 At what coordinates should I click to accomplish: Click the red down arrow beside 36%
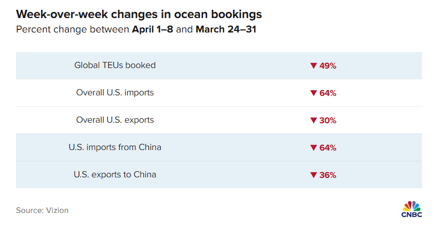click(x=313, y=175)
